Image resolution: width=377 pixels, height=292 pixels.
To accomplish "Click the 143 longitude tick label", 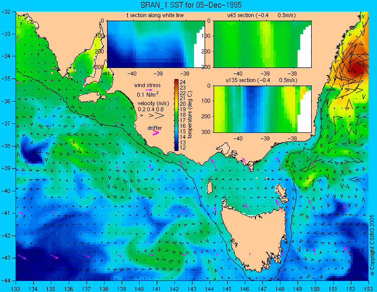I will click(x=192, y=288).
